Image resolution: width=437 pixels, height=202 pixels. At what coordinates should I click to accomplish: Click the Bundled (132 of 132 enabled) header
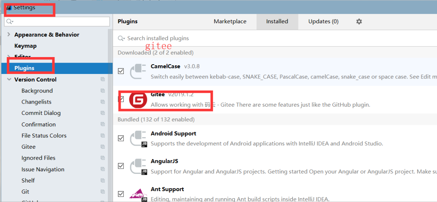[156, 119]
